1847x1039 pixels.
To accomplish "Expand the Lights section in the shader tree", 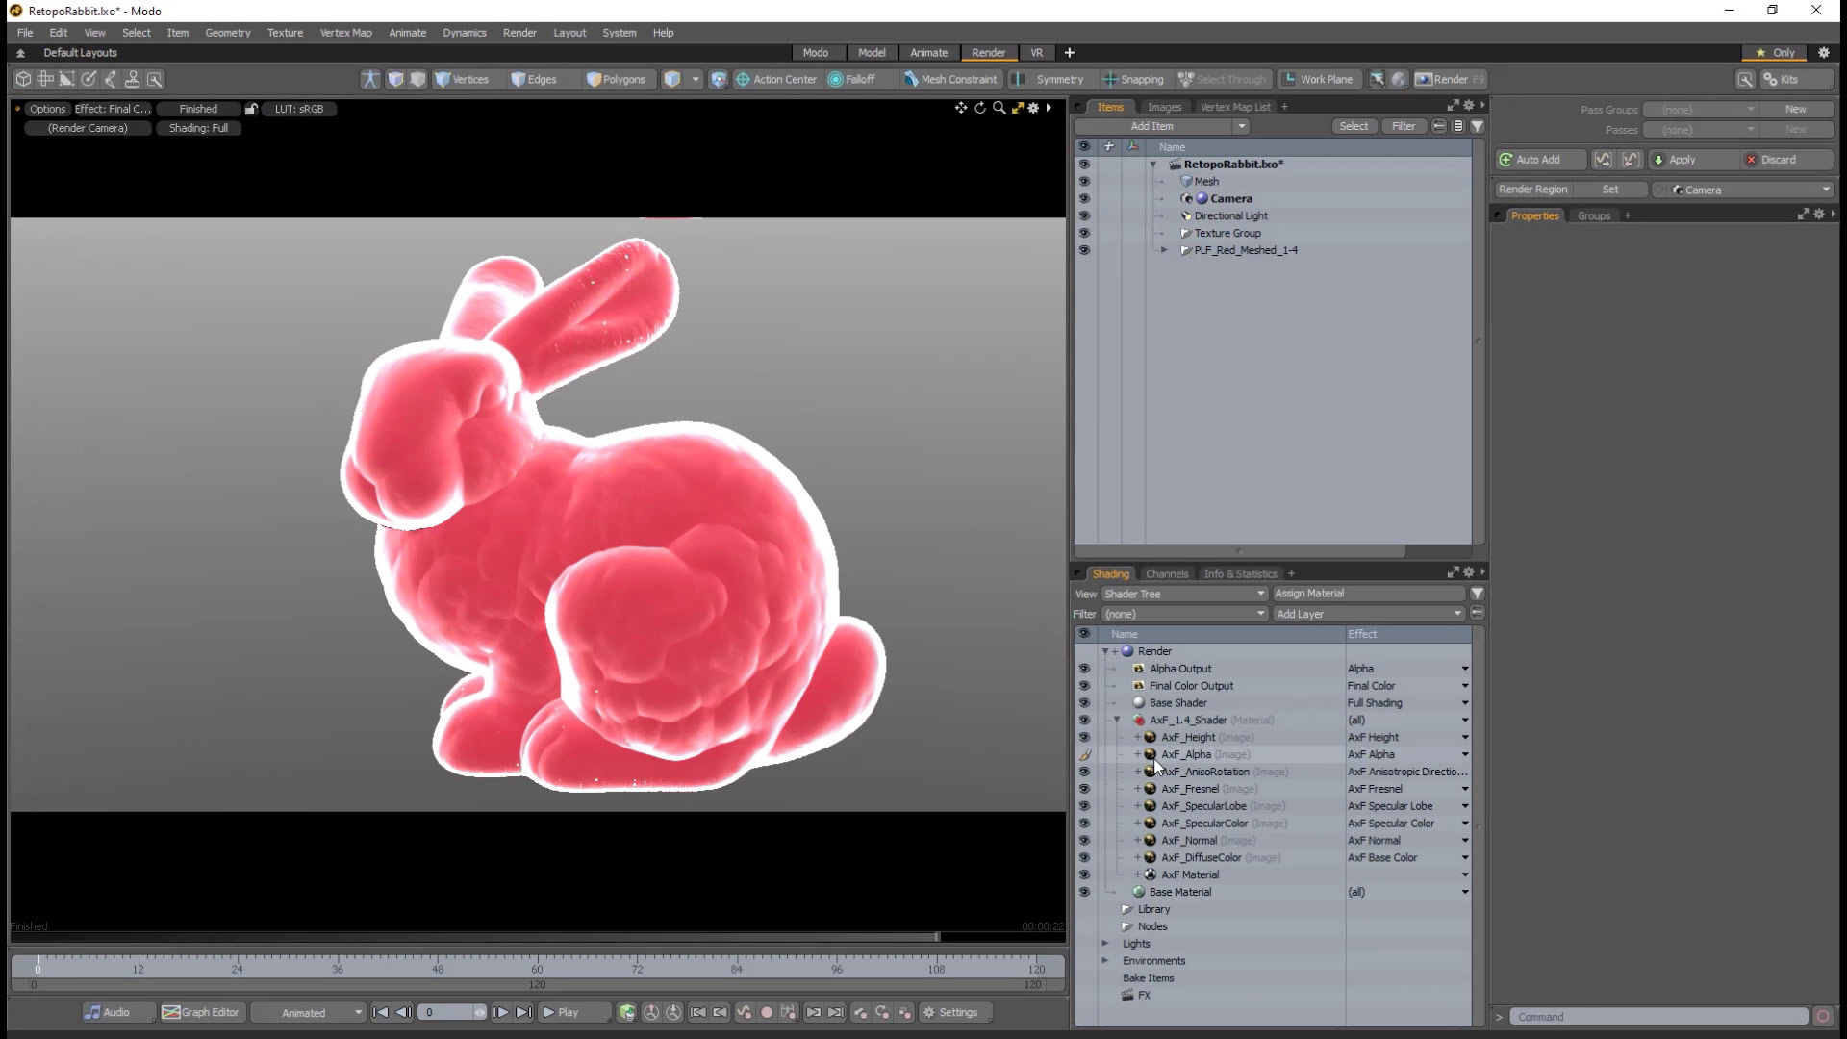I will [x=1105, y=944].
